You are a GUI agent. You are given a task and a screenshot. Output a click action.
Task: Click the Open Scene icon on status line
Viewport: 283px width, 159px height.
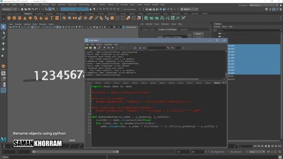[26, 9]
